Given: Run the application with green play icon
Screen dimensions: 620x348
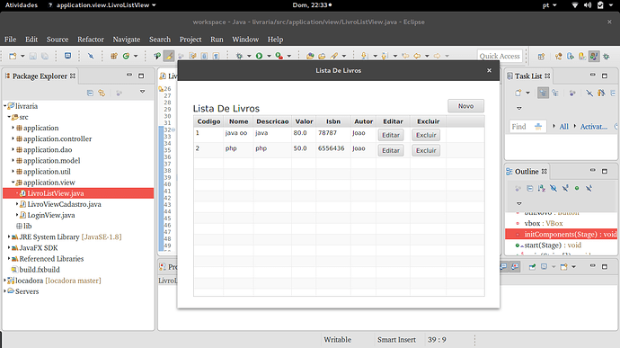Looking at the screenshot, I should [x=259, y=57].
